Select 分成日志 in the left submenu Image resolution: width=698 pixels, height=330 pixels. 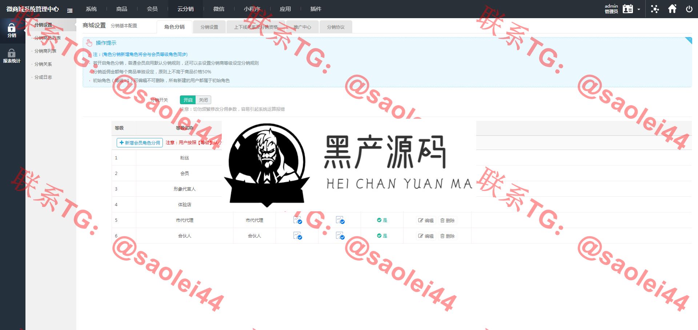click(x=43, y=77)
